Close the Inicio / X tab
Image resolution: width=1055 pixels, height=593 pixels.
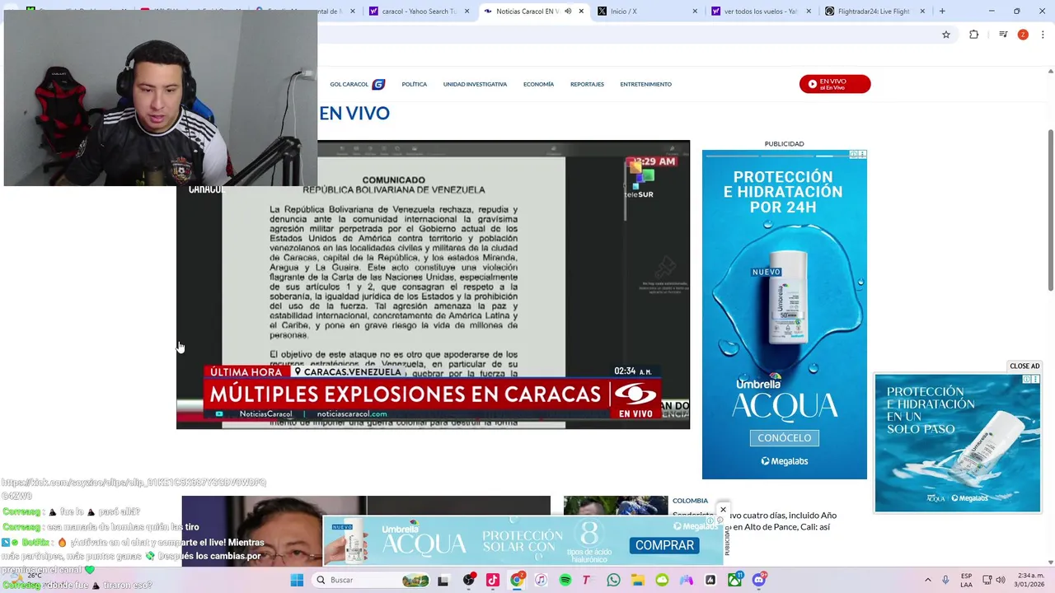point(695,12)
